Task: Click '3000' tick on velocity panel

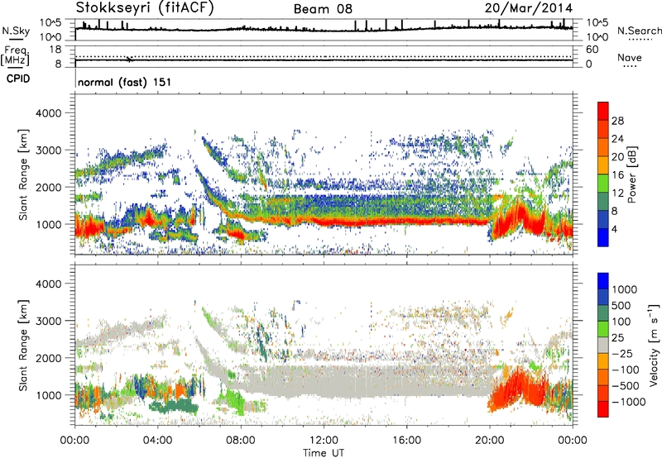Action: [48, 321]
